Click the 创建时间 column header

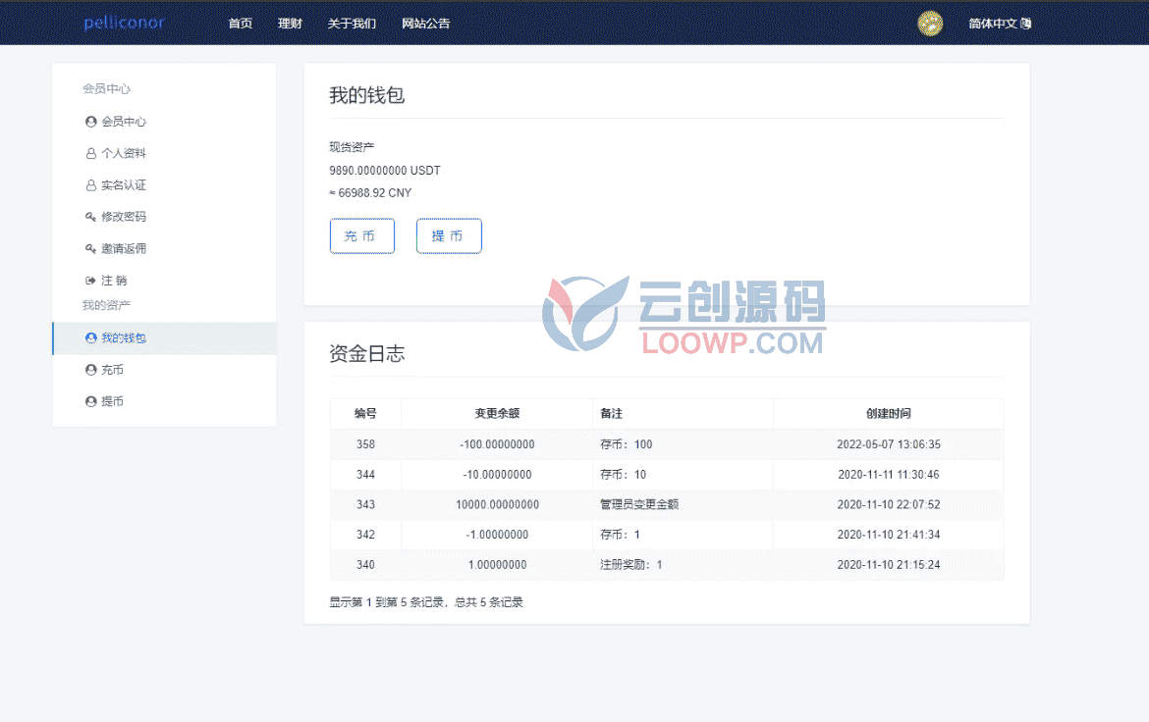[888, 414]
